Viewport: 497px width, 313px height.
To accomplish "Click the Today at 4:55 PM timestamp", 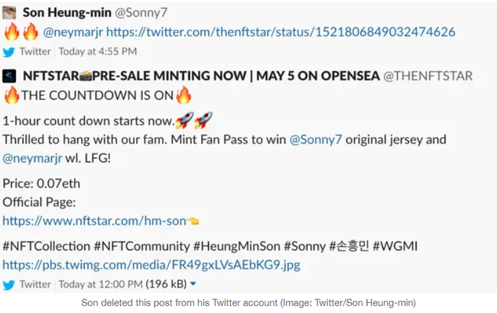I will pyautogui.click(x=98, y=52).
